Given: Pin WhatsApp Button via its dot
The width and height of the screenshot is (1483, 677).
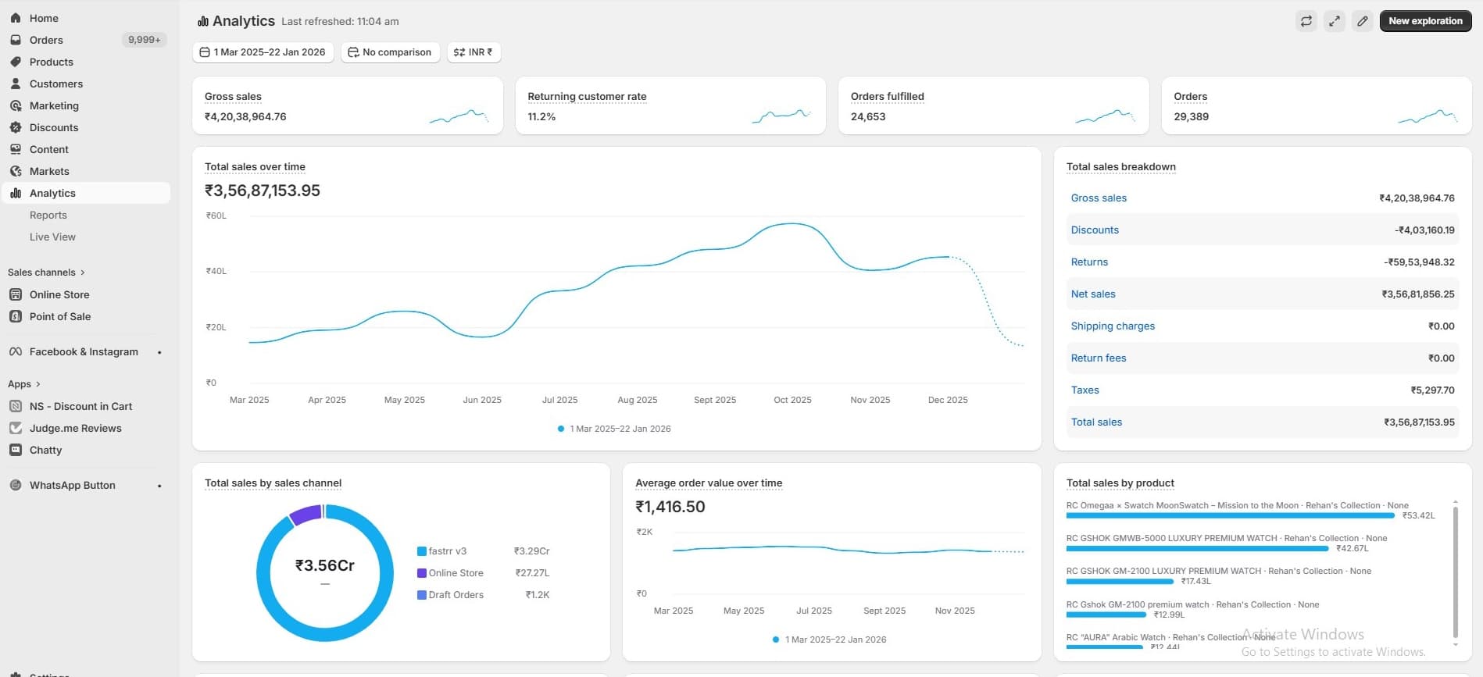Looking at the screenshot, I should (x=159, y=486).
